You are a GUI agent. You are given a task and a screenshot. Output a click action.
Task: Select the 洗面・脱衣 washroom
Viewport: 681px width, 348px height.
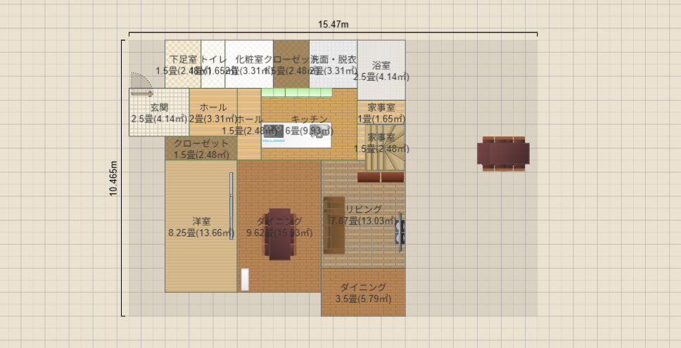333,64
